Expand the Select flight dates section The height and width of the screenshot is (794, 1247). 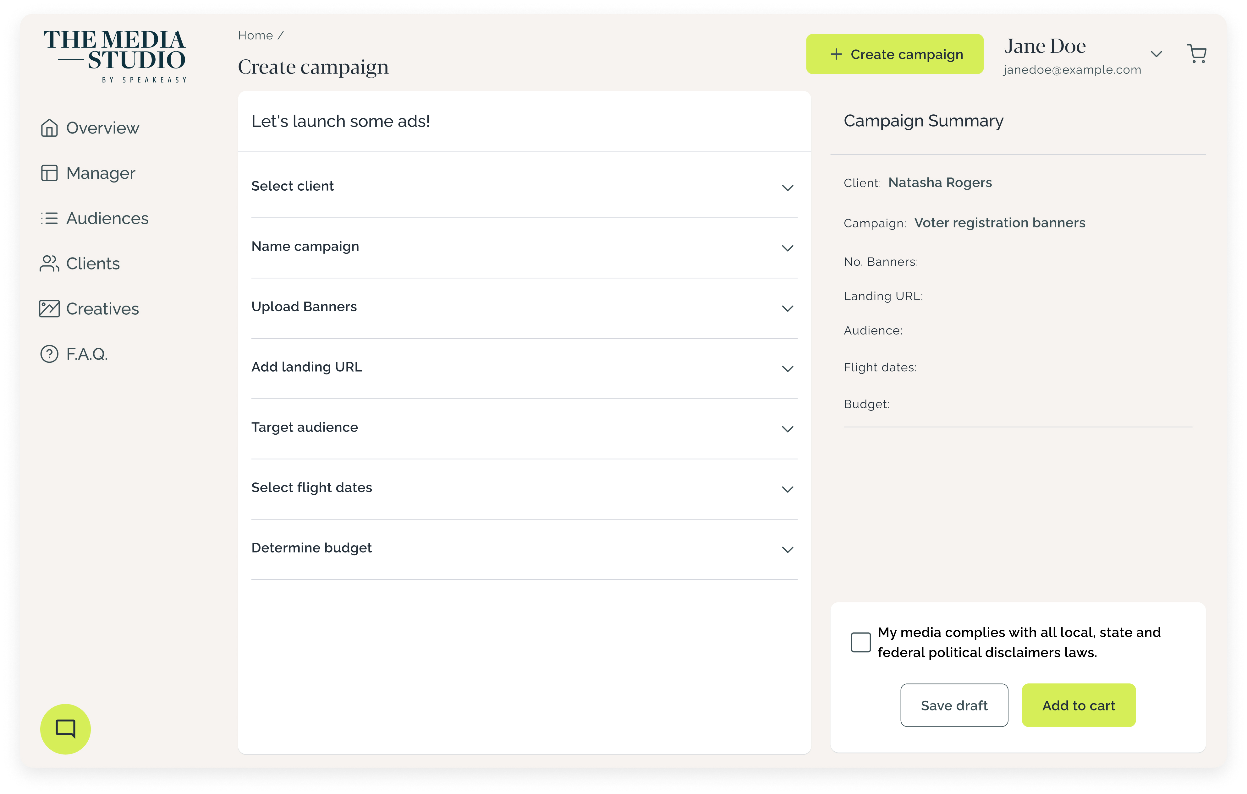pyautogui.click(x=787, y=489)
